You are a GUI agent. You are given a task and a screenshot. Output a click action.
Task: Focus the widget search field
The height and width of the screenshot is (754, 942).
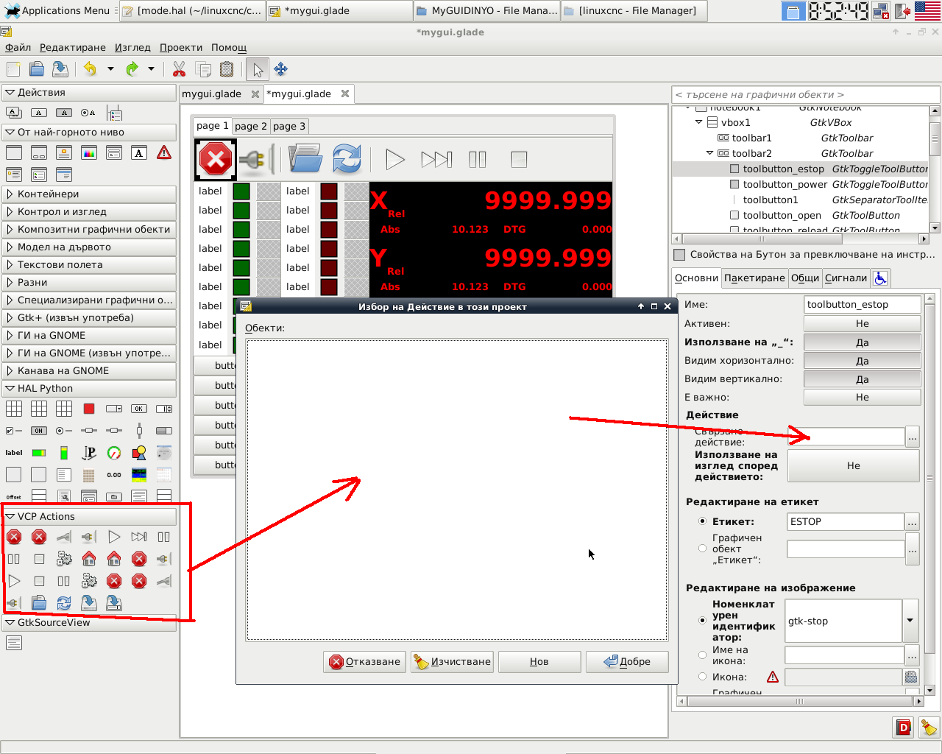pos(806,95)
